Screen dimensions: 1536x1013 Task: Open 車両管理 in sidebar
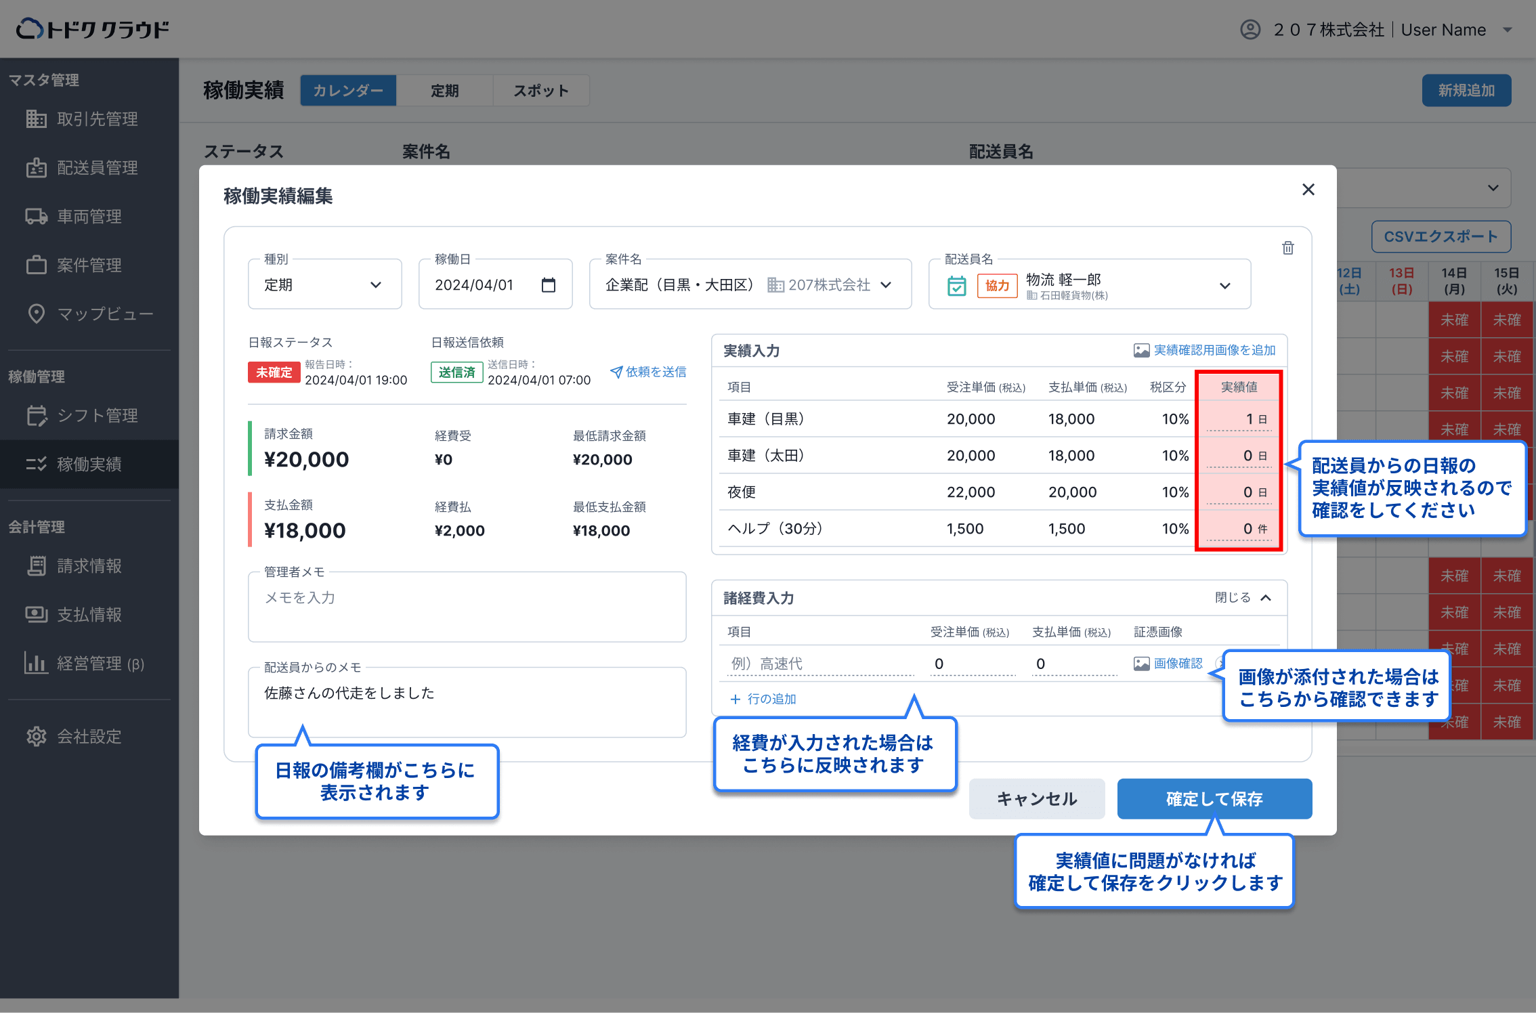(89, 217)
